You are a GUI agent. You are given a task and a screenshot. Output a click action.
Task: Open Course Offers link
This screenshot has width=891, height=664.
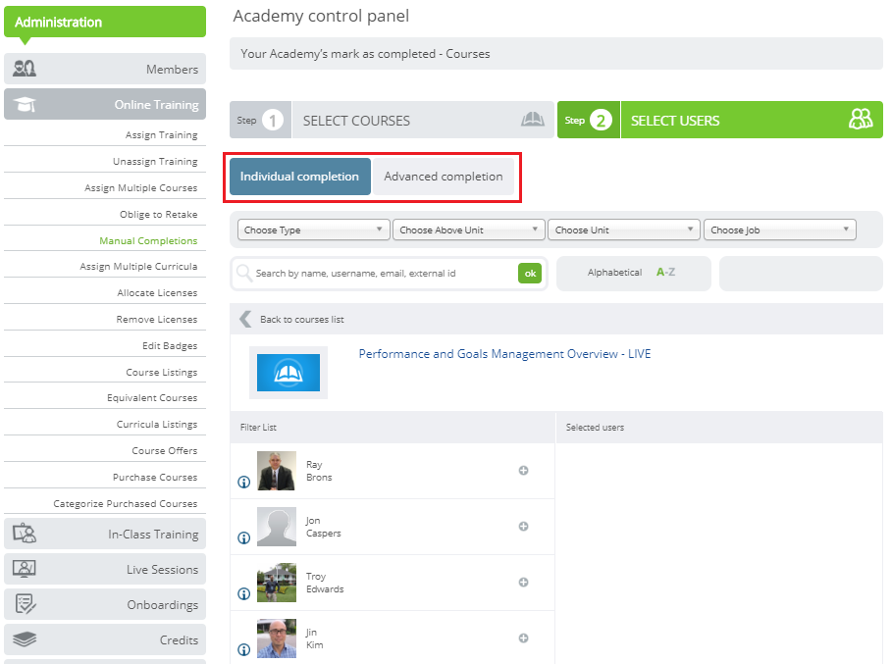165,450
